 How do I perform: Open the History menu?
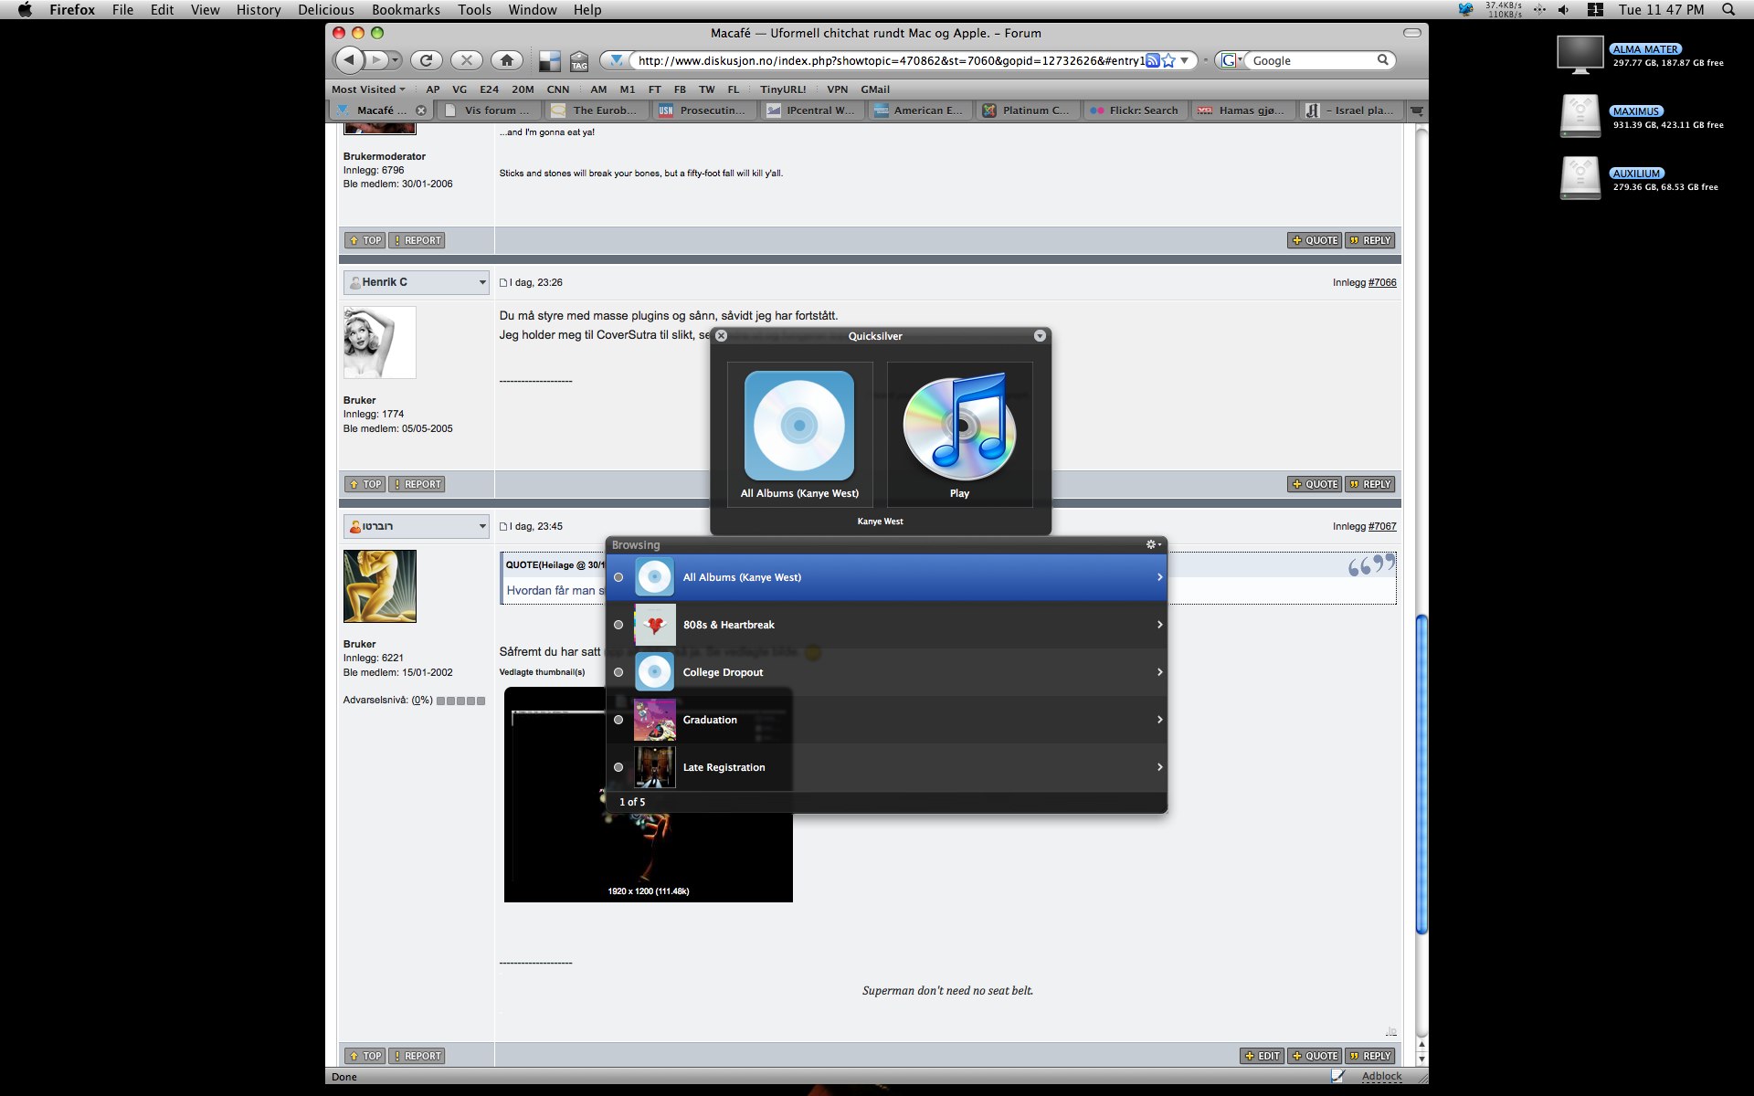[259, 10]
